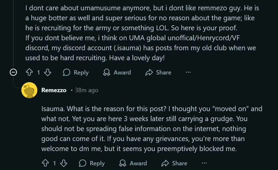The height and width of the screenshot is (170, 278).
Task: Downvote Remezzo's reply
Action: pyautogui.click(x=64, y=163)
